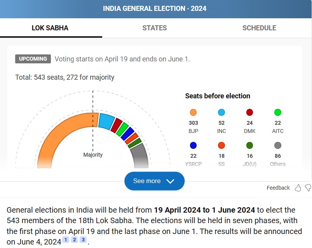Click the BJP orange color dot

[x=193, y=113]
